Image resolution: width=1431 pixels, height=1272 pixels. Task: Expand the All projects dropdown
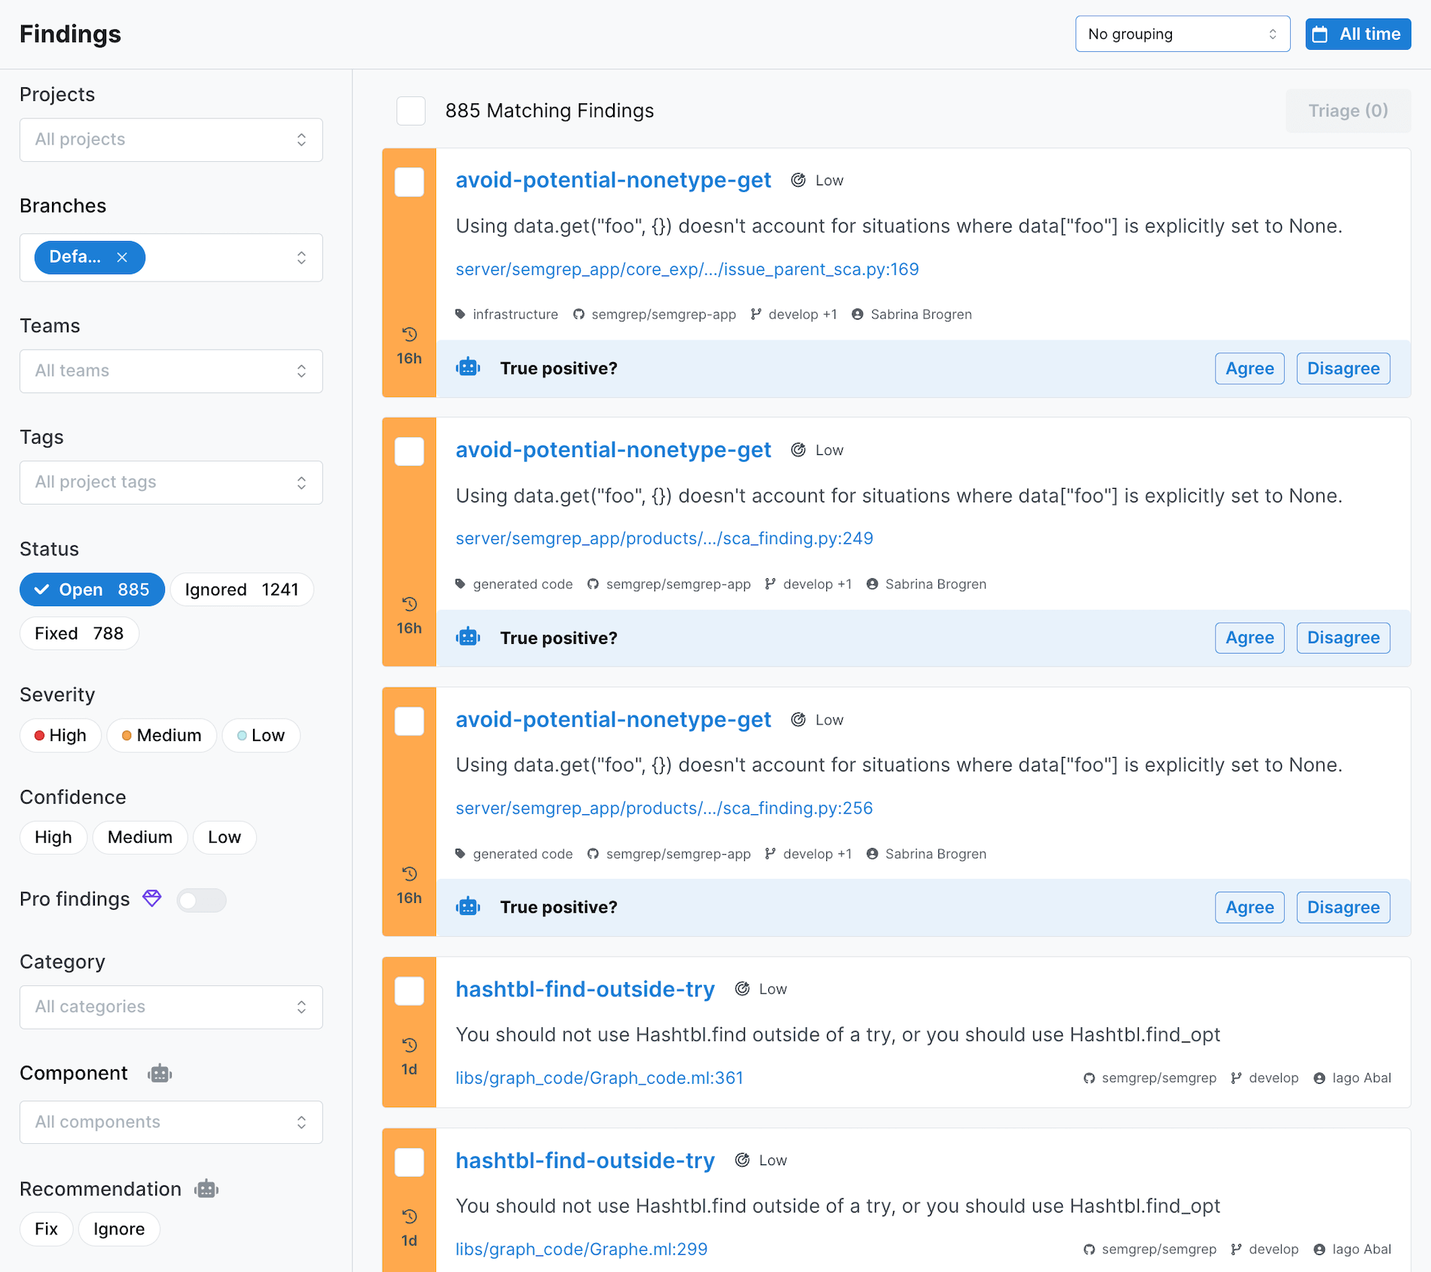click(171, 139)
